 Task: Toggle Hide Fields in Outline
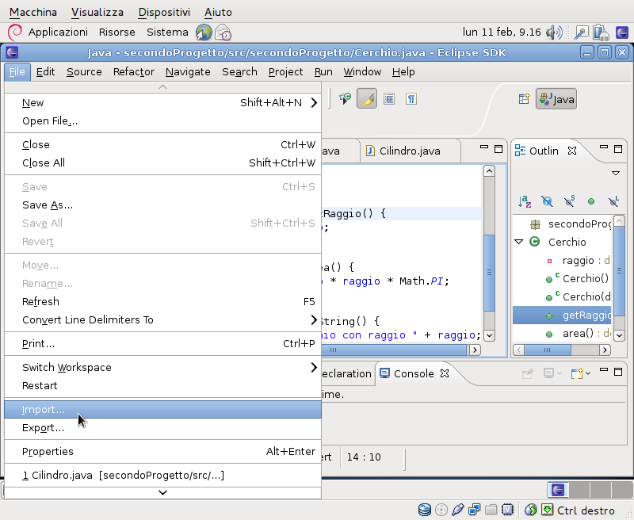[547, 201]
